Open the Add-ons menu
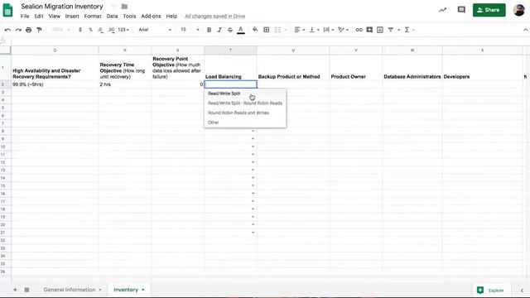 click(151, 17)
